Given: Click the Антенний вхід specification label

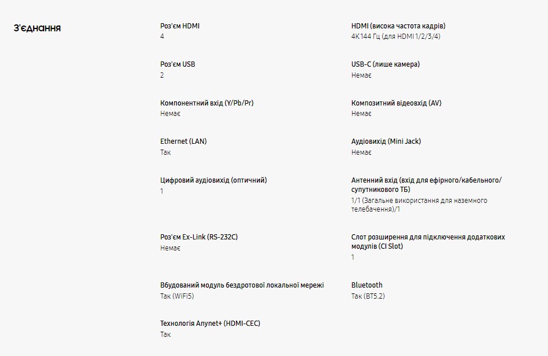Looking at the screenshot, I should pyautogui.click(x=426, y=184).
